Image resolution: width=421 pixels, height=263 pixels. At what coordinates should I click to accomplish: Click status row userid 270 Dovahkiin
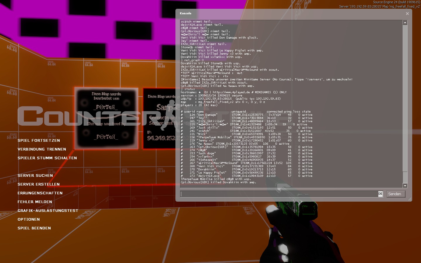tap(246, 169)
